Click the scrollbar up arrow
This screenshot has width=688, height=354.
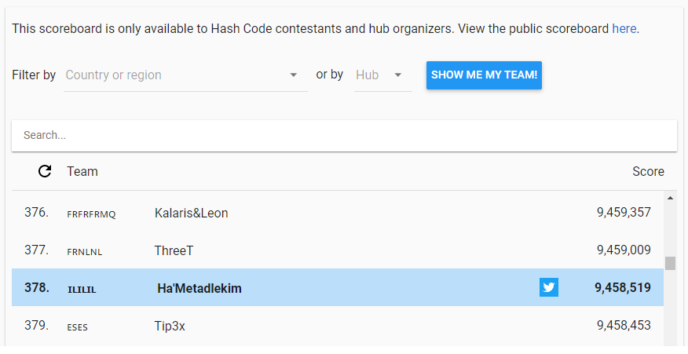[x=670, y=199]
